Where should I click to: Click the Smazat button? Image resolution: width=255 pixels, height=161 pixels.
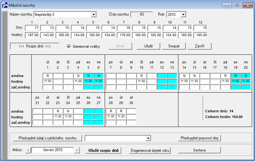[174, 46]
